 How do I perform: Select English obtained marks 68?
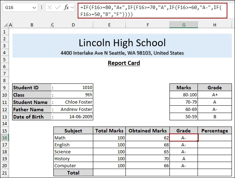pyautogui.click(x=148, y=145)
